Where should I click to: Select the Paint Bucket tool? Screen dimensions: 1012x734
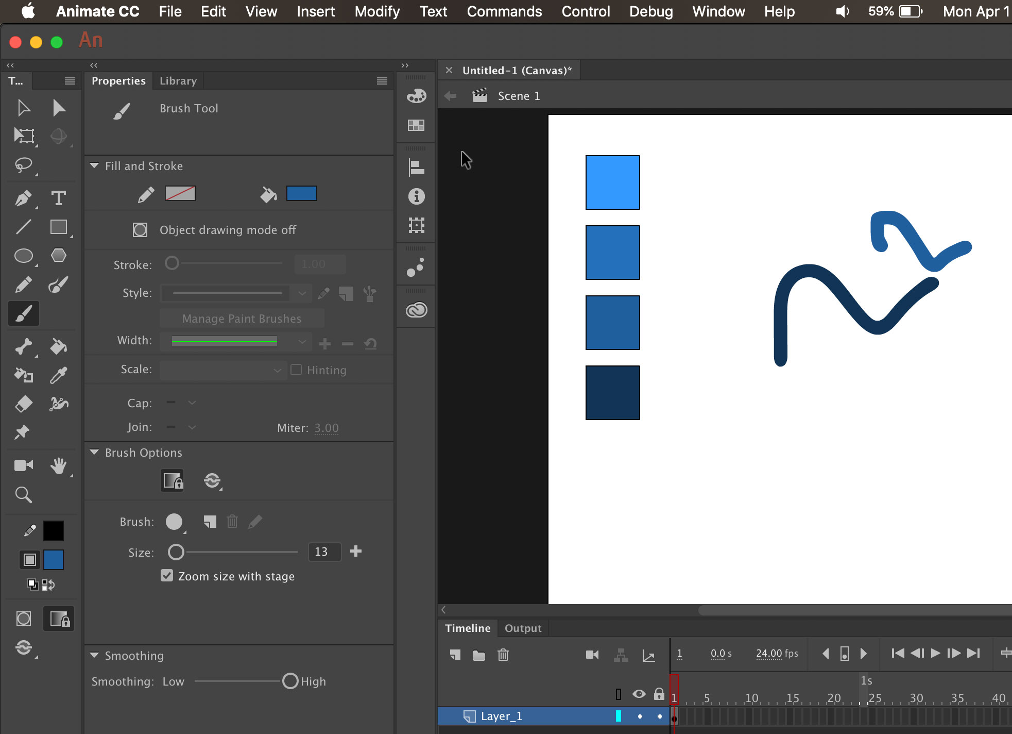point(59,346)
